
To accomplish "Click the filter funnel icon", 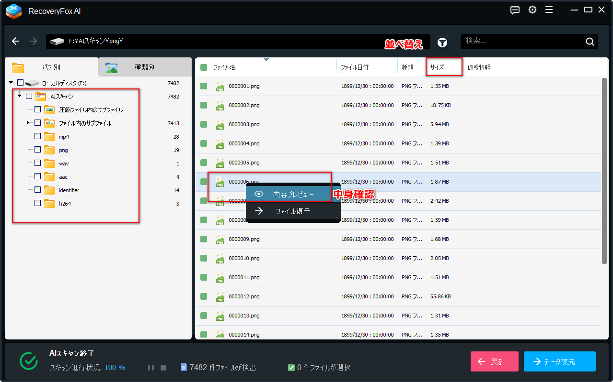I will pyautogui.click(x=442, y=43).
